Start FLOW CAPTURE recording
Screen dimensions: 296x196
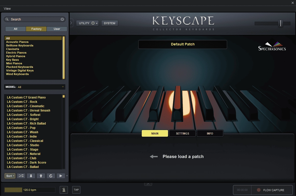[272, 190]
